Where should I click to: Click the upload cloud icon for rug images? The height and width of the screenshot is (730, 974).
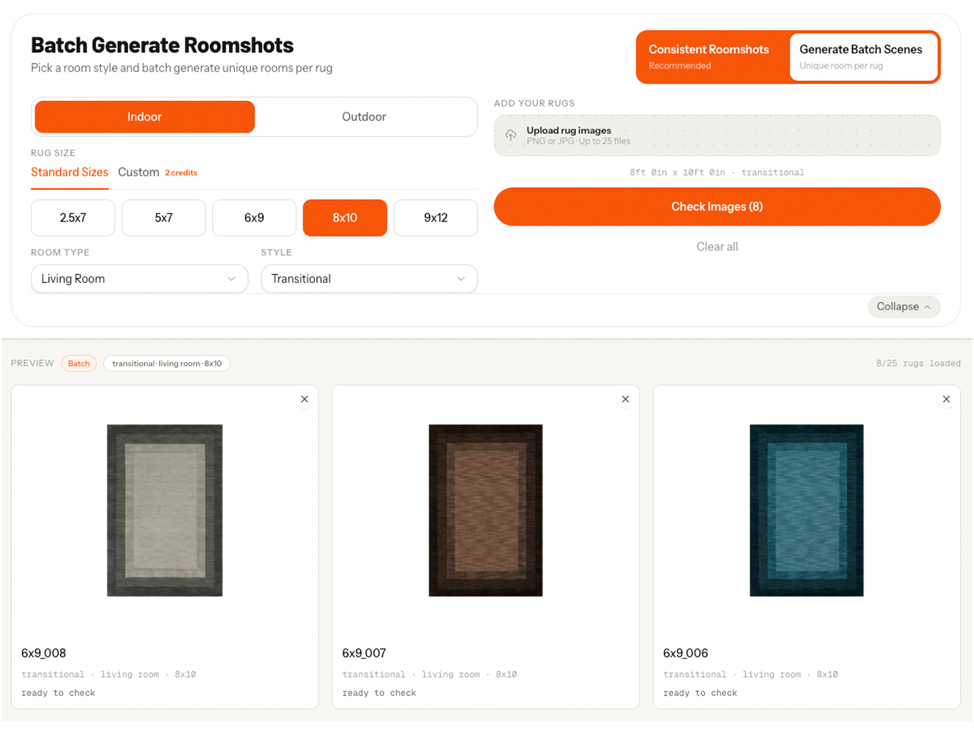pyautogui.click(x=511, y=135)
